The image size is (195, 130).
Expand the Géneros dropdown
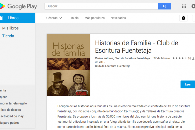point(54,18)
